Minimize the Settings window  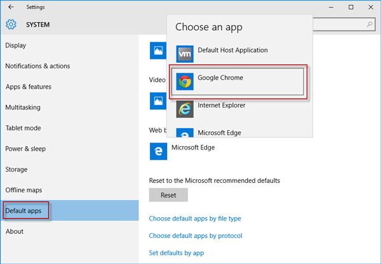click(x=331, y=7)
